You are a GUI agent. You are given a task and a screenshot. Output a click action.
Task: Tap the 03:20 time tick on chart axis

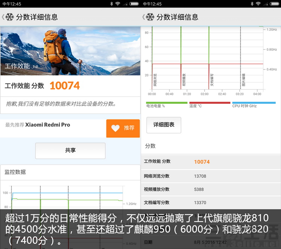coord(240,94)
